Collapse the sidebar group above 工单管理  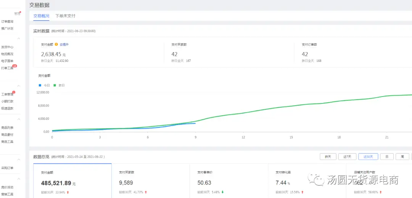coord(19,86)
